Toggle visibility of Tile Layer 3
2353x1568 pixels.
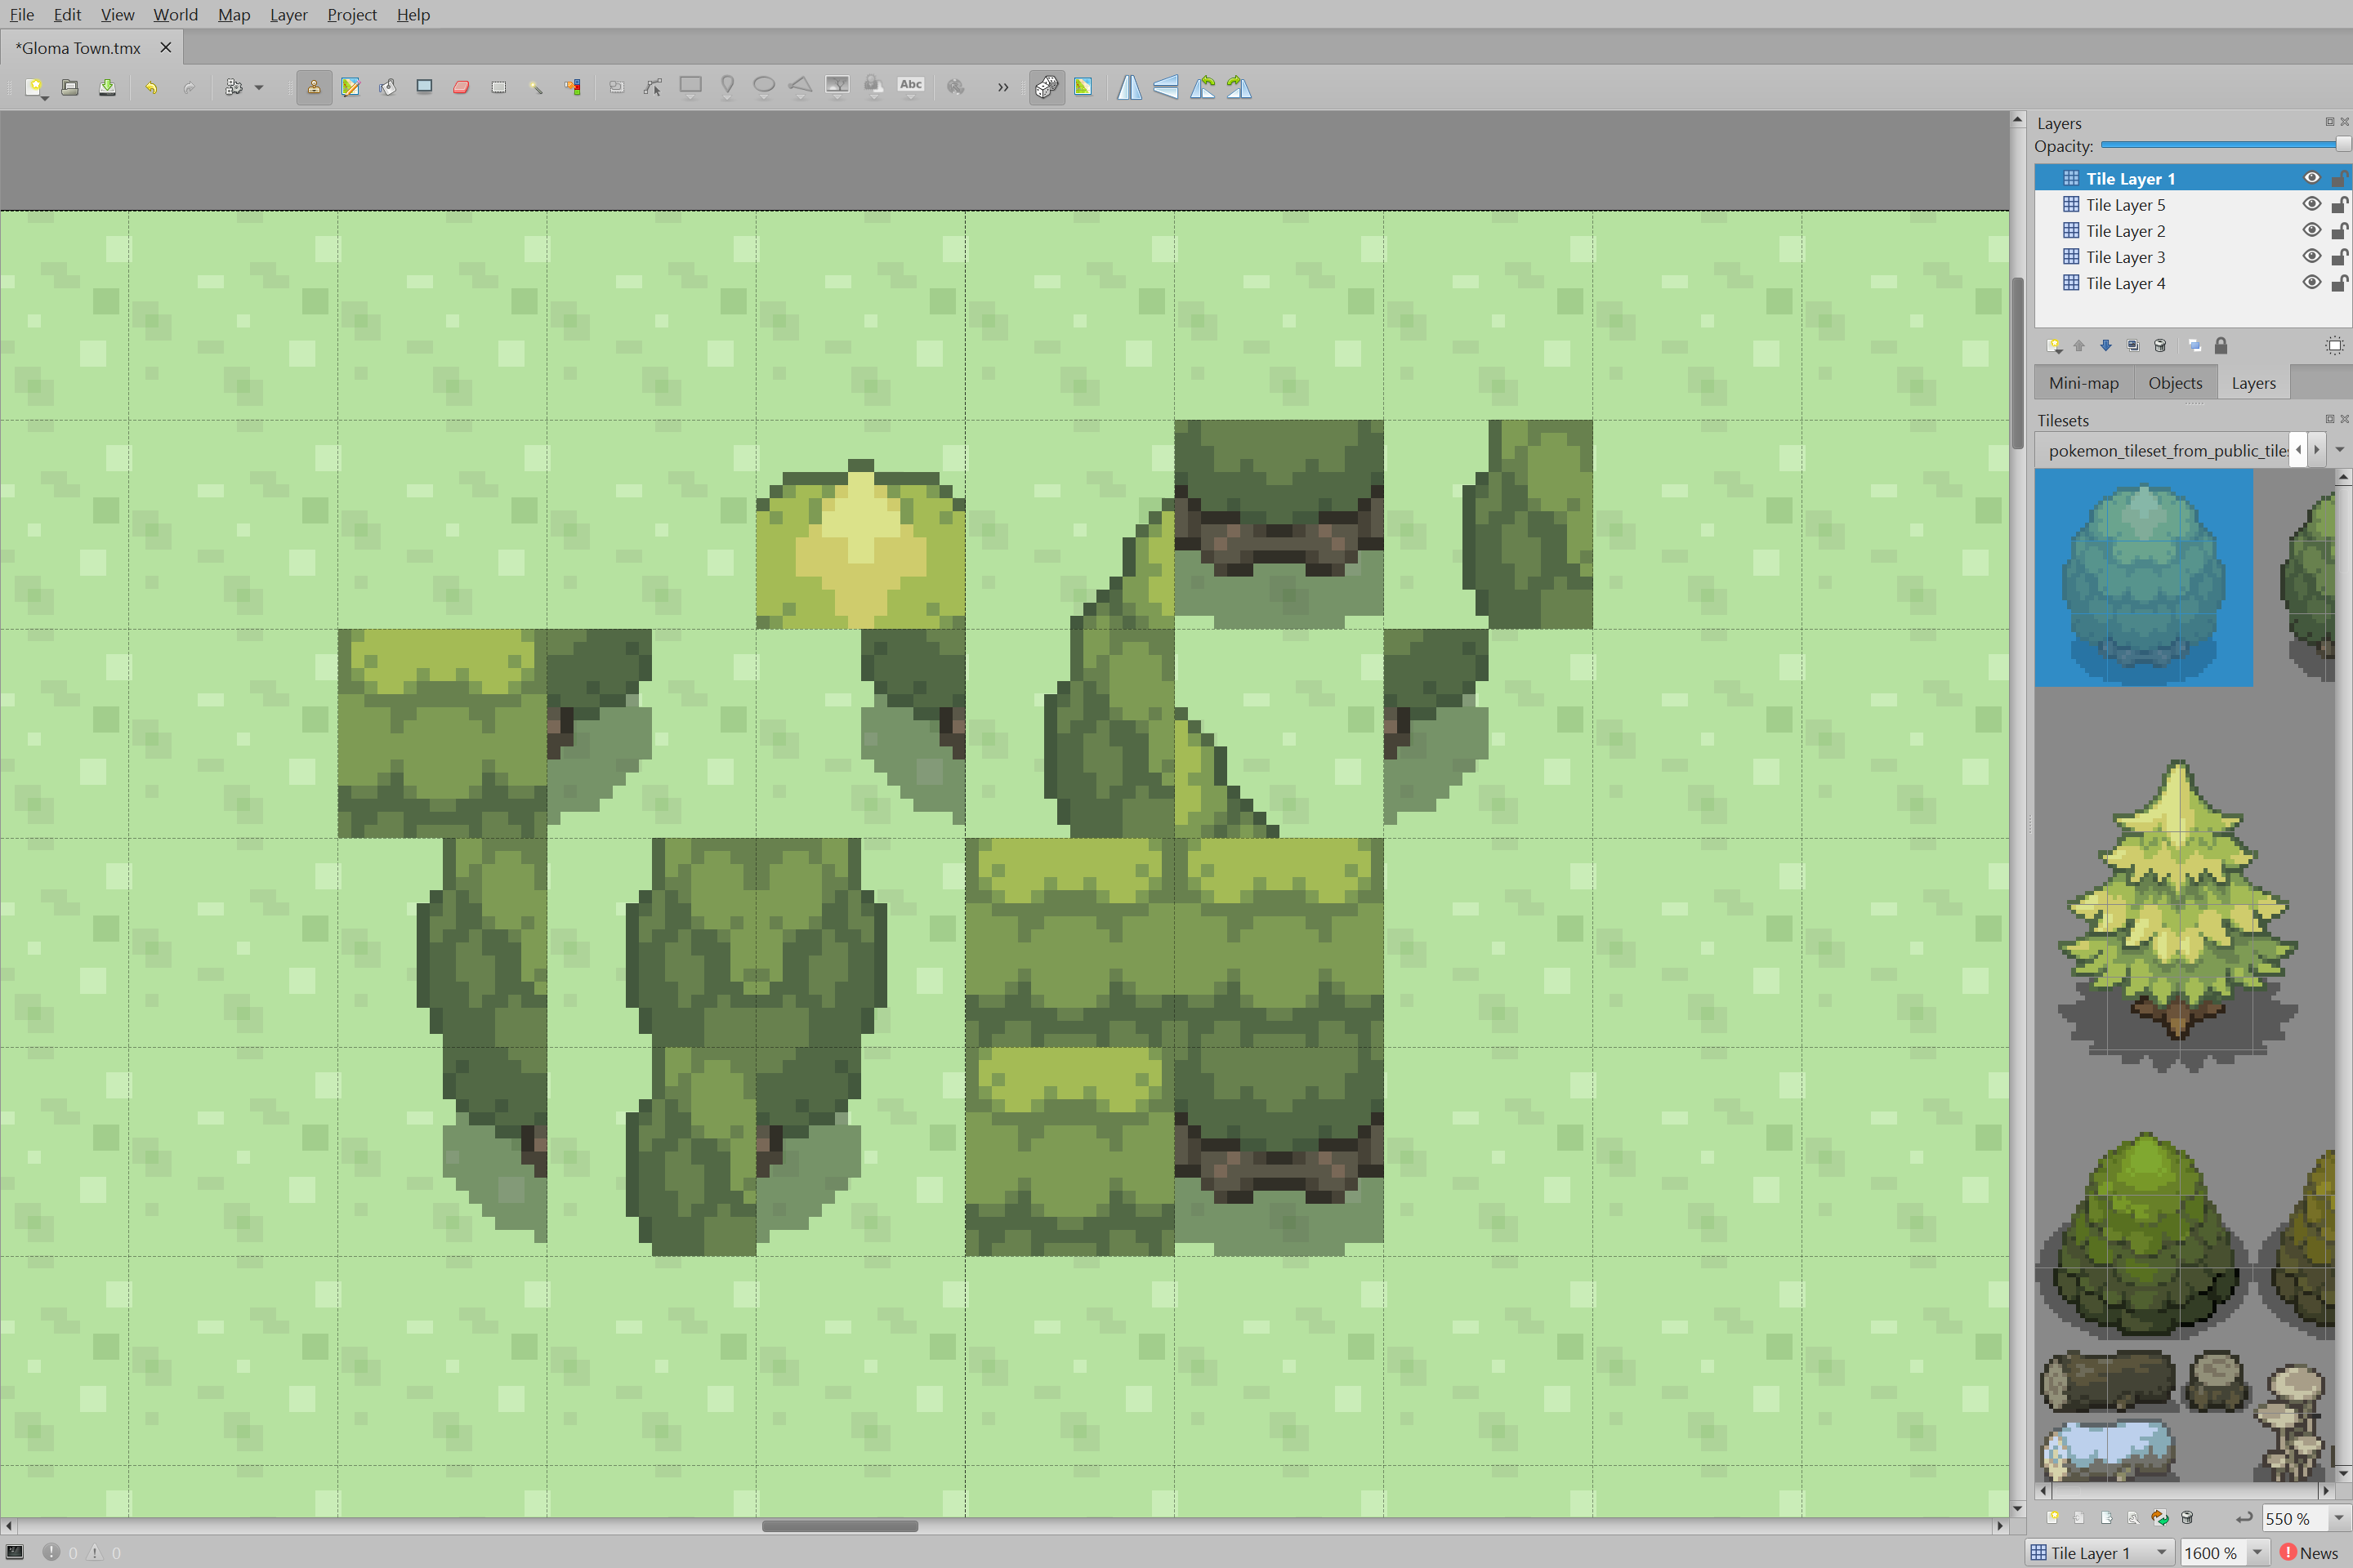tap(2311, 256)
